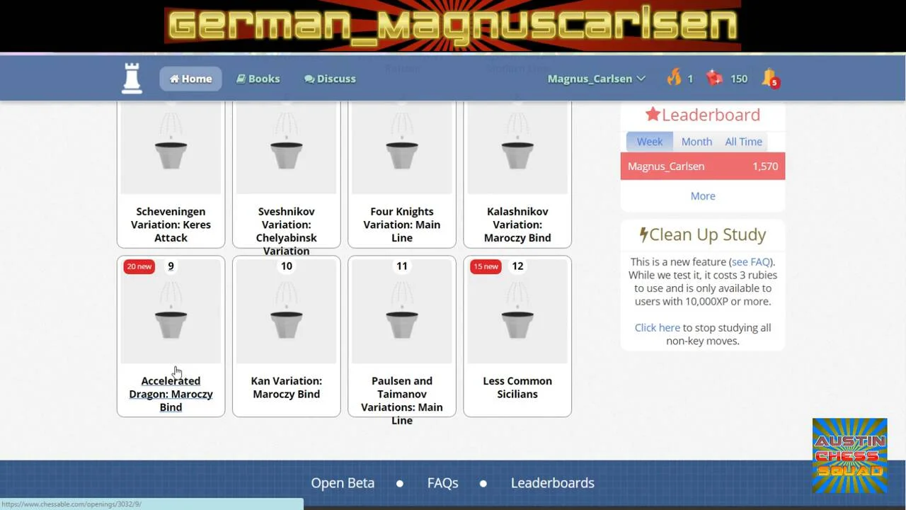Click More under the leaderboard

click(x=703, y=196)
